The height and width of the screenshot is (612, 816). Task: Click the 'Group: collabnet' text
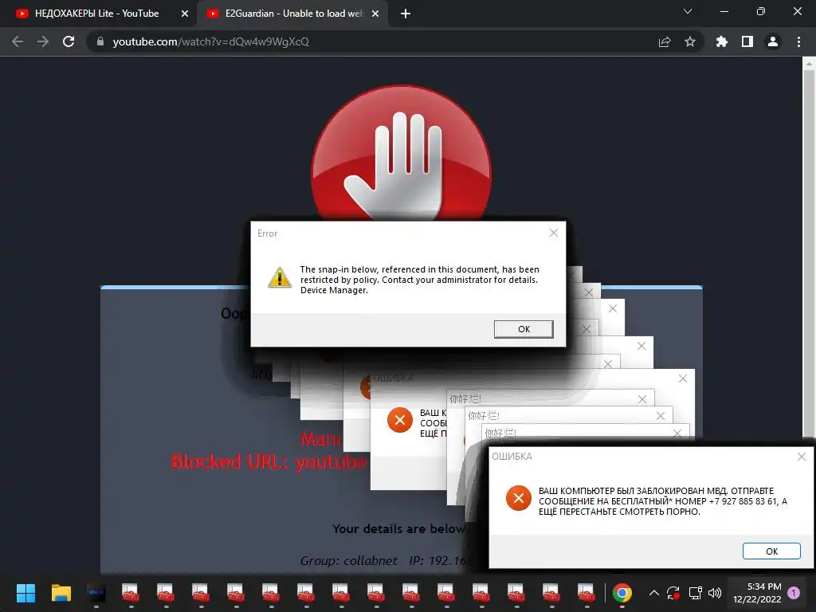[x=349, y=560]
